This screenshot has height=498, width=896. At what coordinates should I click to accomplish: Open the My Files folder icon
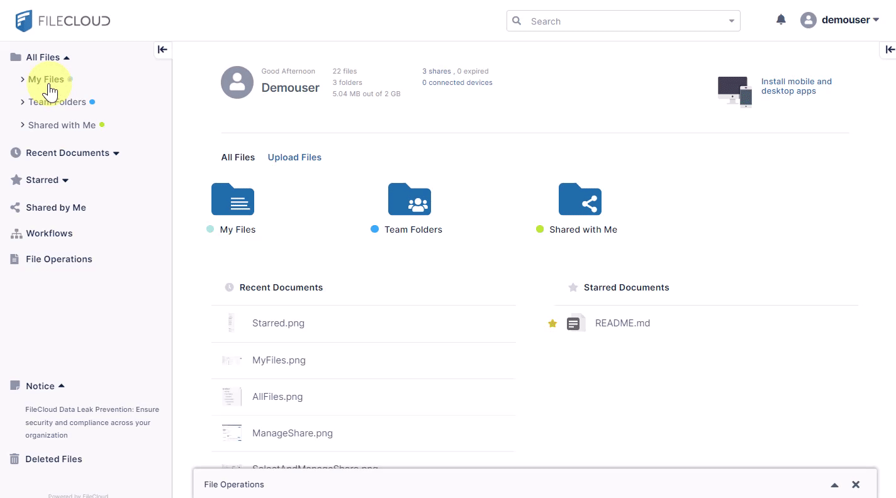pos(233,199)
